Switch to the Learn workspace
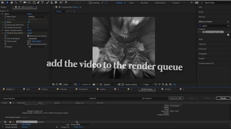Screen dimensions: 231x129 pos(131,3)
